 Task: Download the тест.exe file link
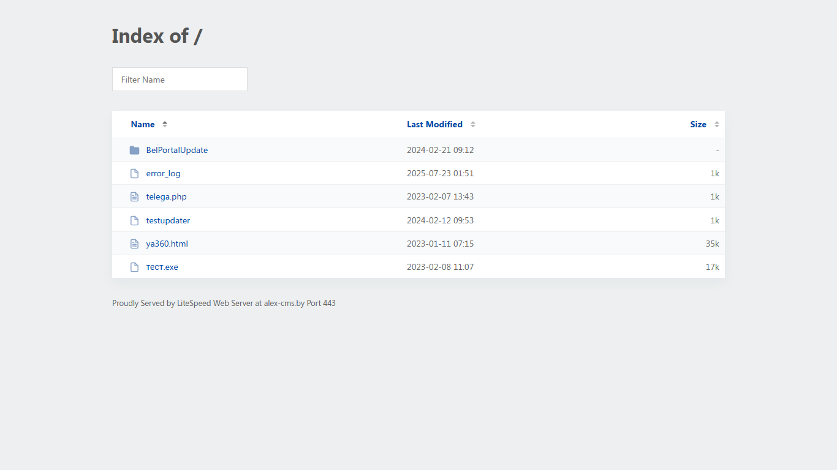tap(162, 267)
